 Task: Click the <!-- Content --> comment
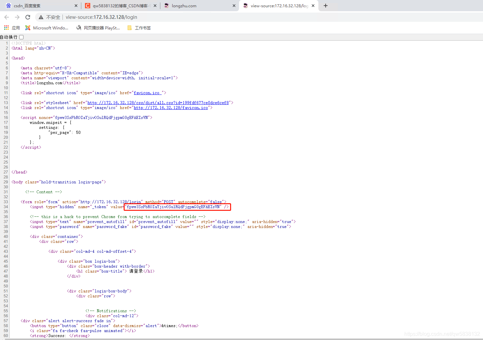tap(44, 192)
